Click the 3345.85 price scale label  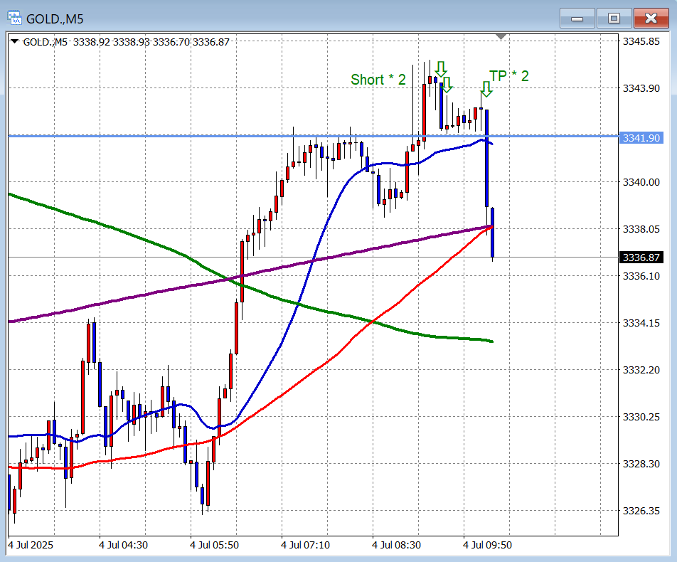coord(641,41)
